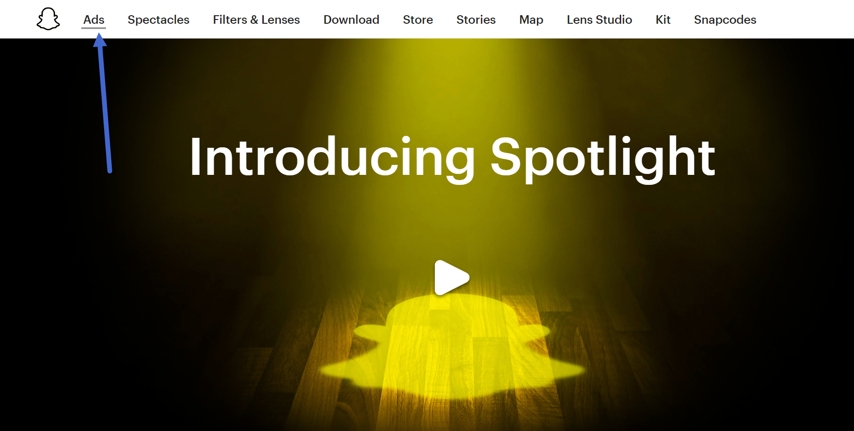Open the Stories navigation item
The width and height of the screenshot is (854, 431).
pyautogui.click(x=476, y=19)
